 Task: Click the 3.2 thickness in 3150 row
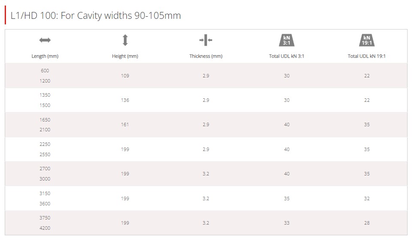(206, 199)
